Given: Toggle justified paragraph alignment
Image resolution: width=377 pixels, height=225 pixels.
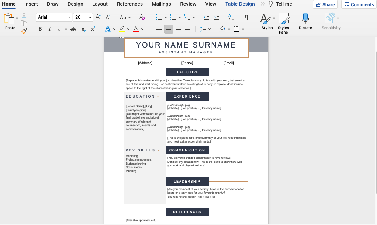Looking at the screenshot, I should point(188,29).
